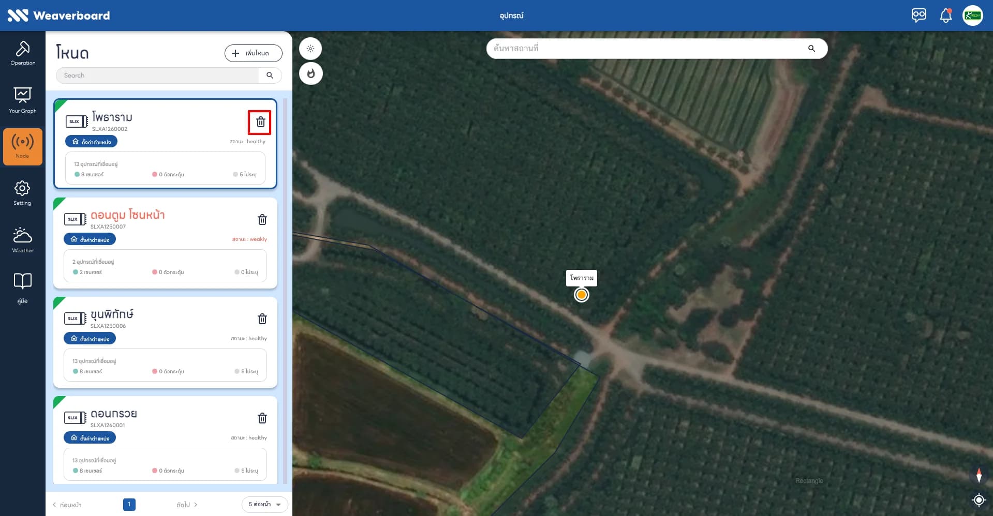Screen dimensions: 993x516
Task: Delete the โพธาราม node card
Action: coord(260,122)
